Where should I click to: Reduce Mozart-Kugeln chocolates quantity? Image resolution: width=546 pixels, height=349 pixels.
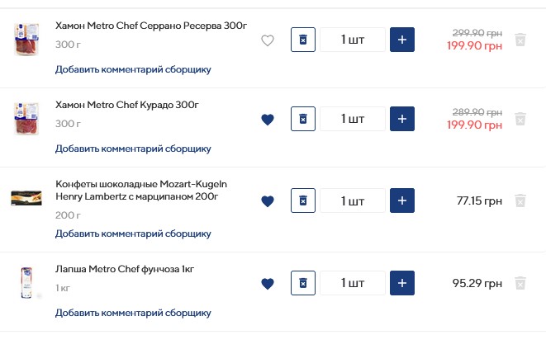coord(303,200)
